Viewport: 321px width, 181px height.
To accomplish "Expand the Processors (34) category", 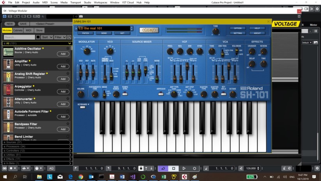I will pyautogui.click(x=37, y=146).
